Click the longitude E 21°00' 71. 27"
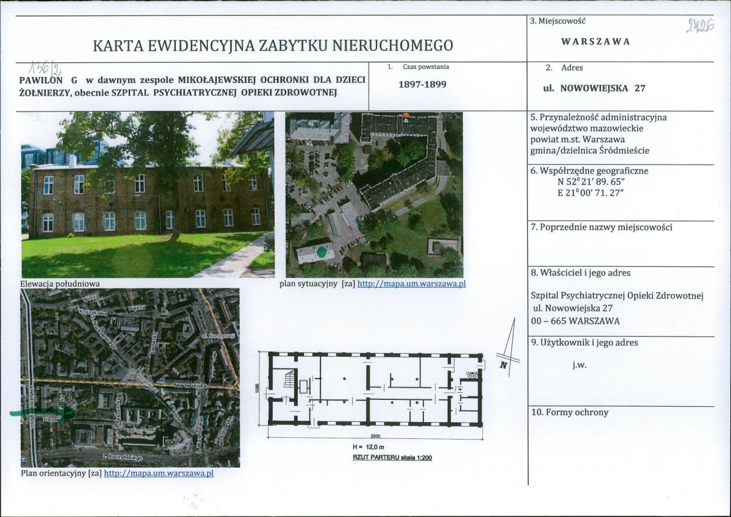731x517 pixels. pos(591,193)
